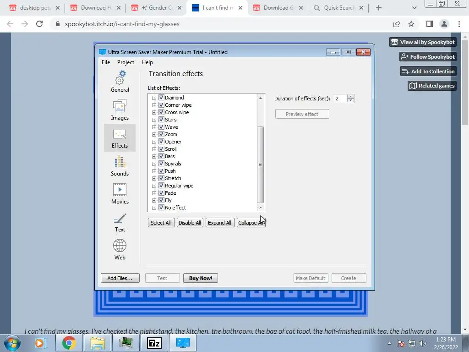Expand the Spyrals effect tree node
This screenshot has width=469, height=352.
pos(154,164)
